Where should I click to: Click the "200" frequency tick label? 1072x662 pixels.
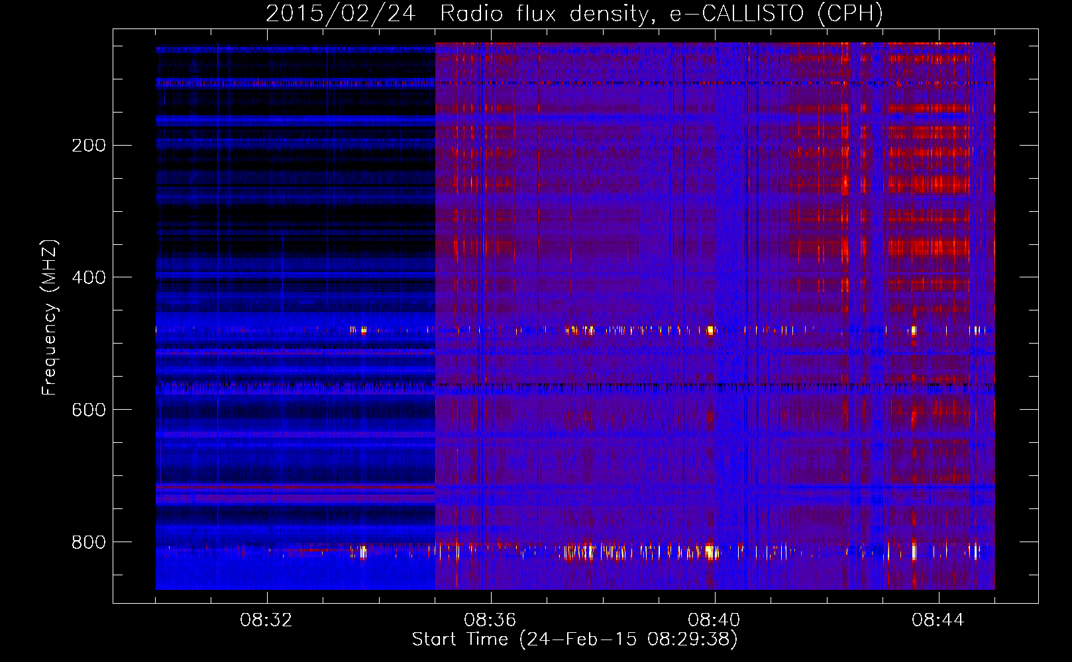tap(88, 146)
